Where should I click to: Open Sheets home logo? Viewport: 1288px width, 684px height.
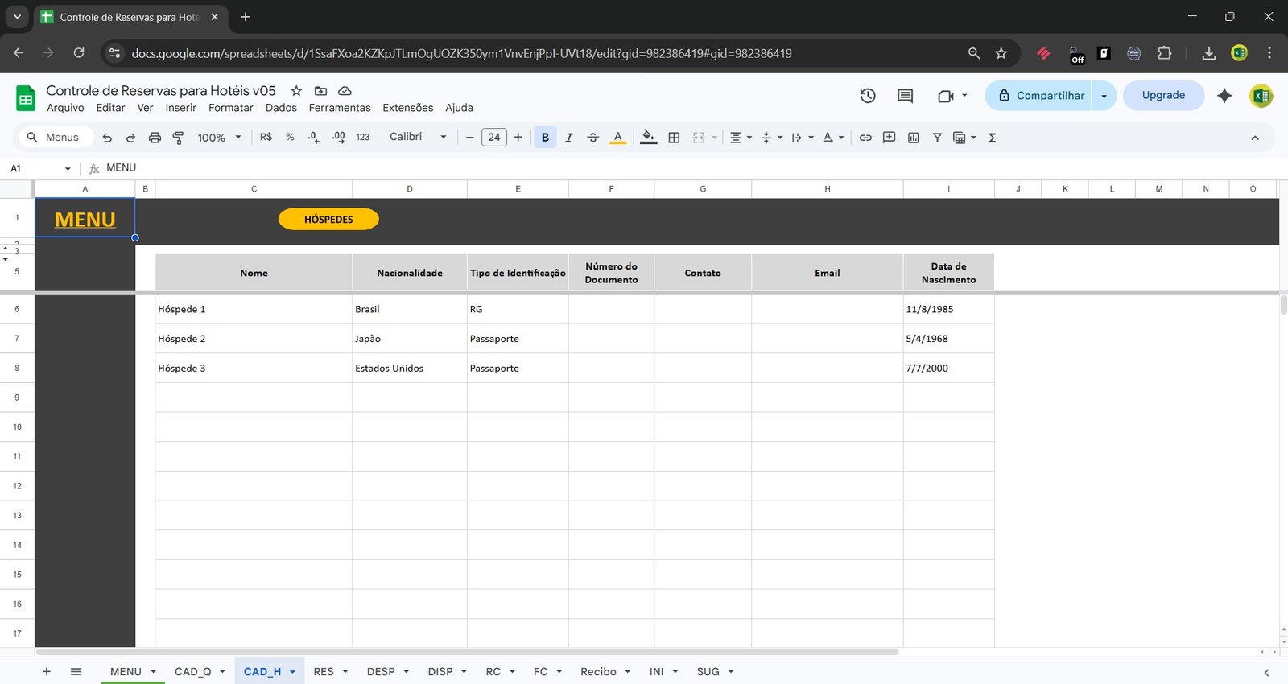pos(26,99)
